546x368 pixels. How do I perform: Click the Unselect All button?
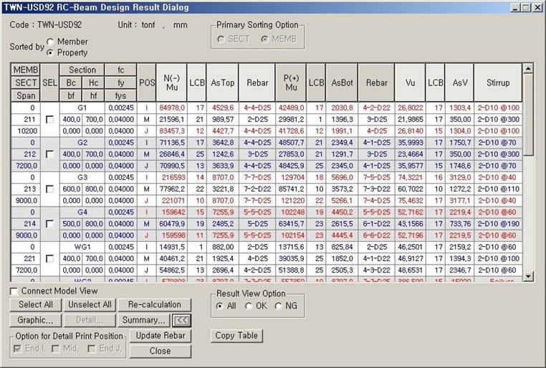(x=89, y=305)
